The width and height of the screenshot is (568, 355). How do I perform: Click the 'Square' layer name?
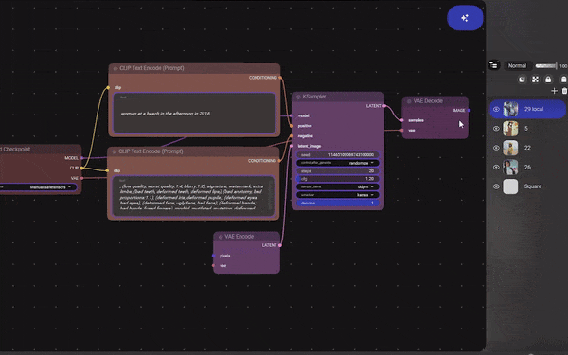(533, 186)
